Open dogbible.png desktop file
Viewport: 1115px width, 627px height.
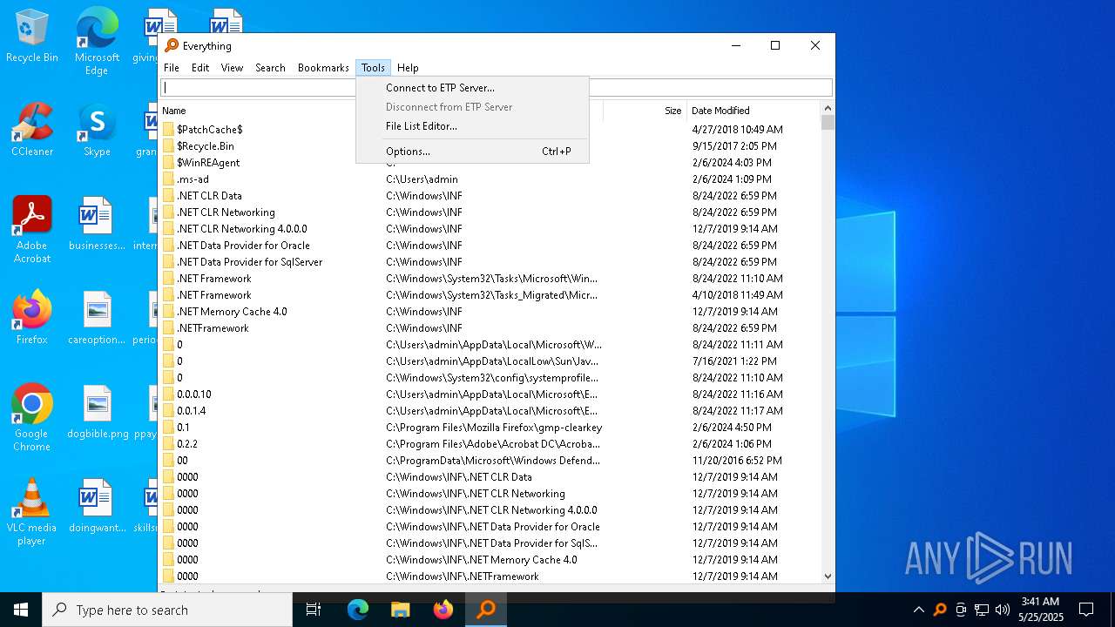(x=97, y=412)
